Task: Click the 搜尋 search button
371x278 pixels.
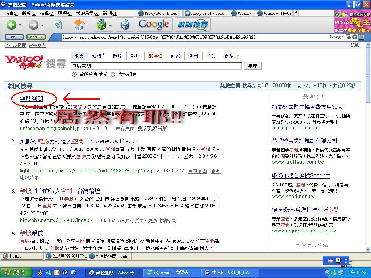Action: point(253,66)
